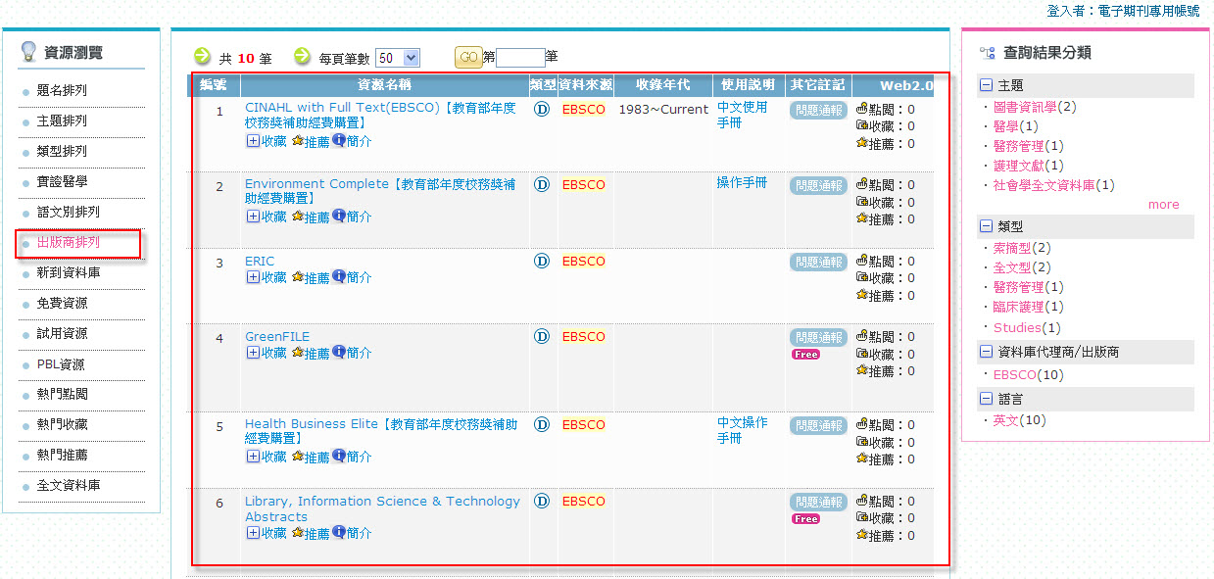The width and height of the screenshot is (1214, 579).
Task: Select 題名排列 in the sidebar
Action: click(x=62, y=90)
